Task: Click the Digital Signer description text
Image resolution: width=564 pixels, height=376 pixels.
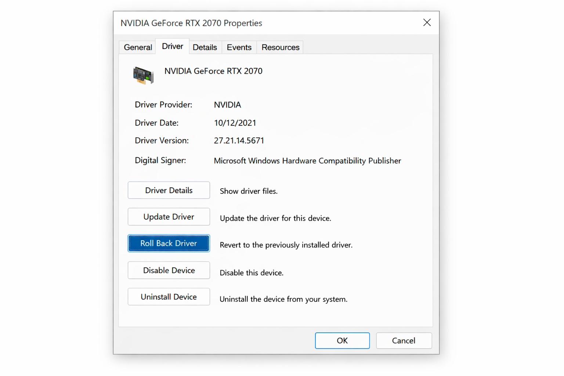Action: pyautogui.click(x=307, y=160)
